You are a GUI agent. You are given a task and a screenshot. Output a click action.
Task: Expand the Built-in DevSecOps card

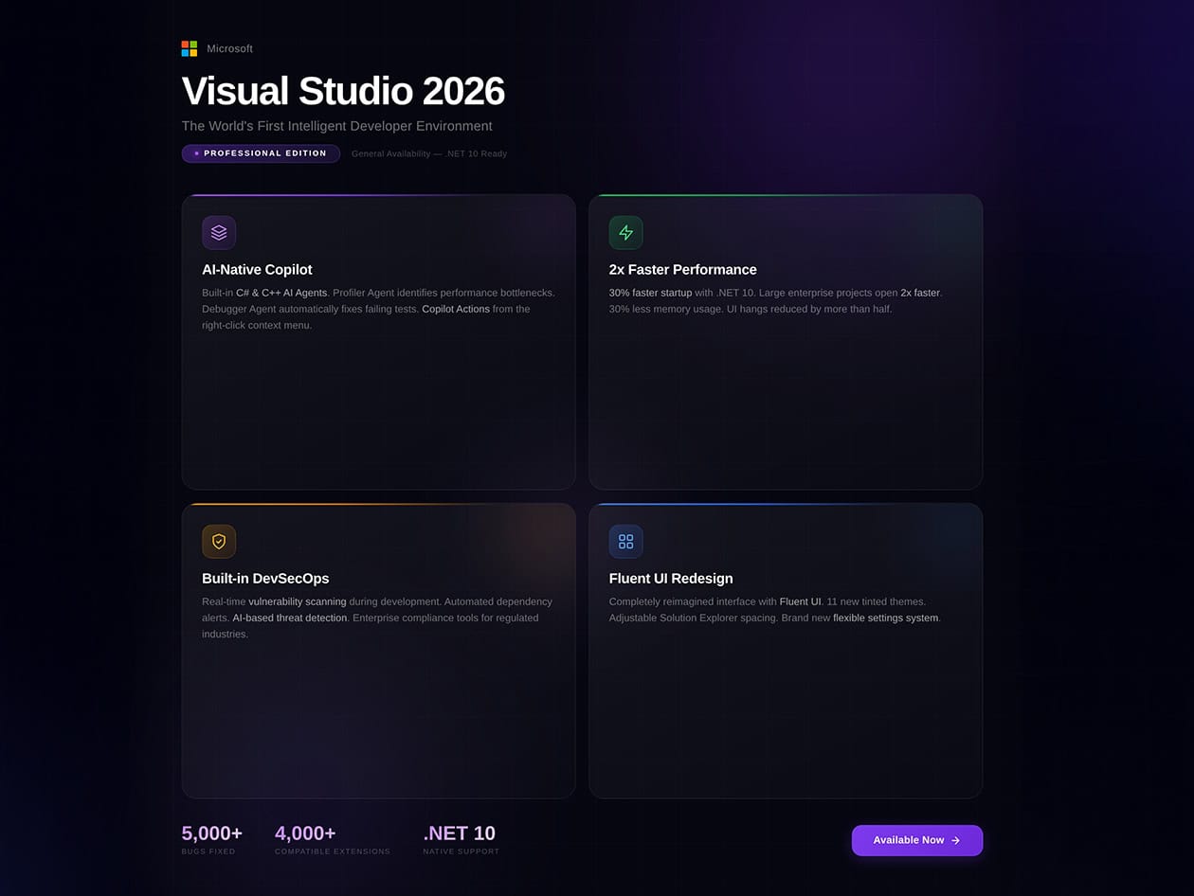point(378,650)
